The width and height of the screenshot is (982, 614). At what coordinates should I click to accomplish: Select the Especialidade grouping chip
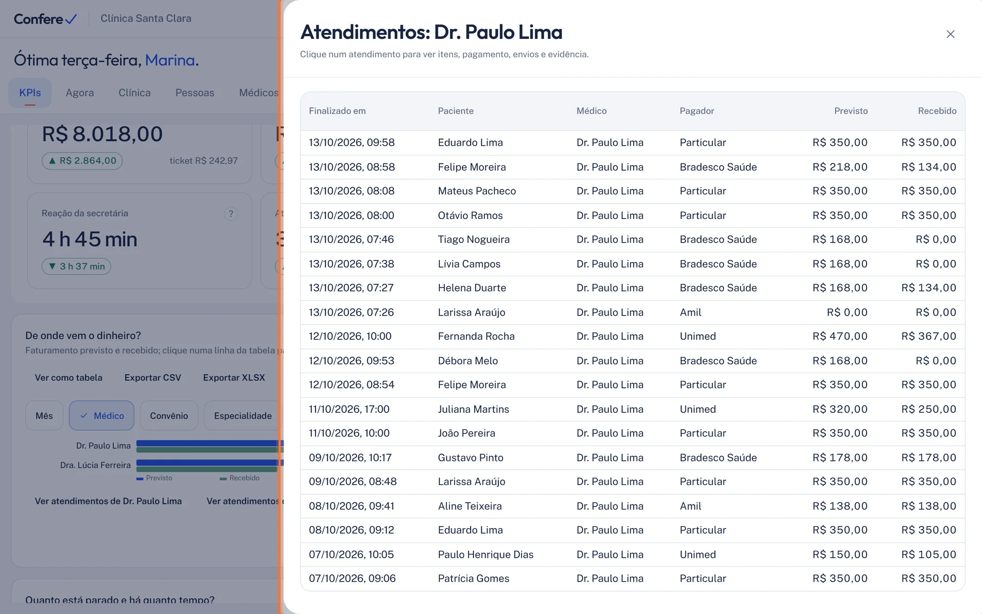[242, 415]
